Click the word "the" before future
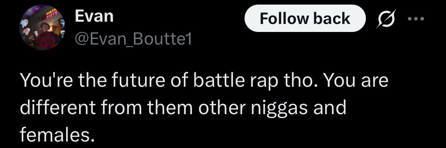The image size is (446, 148). click(92, 80)
